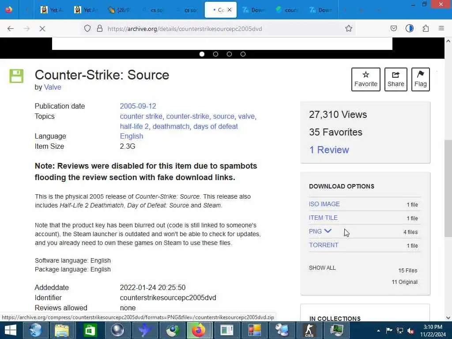Screen dimensions: 452x339
Task: Switch to the first 'cs so' tab
Action: [152, 10]
